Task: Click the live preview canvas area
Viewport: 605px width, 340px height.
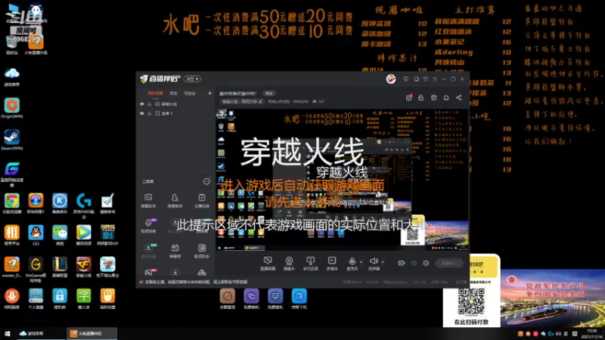Action: (x=342, y=180)
